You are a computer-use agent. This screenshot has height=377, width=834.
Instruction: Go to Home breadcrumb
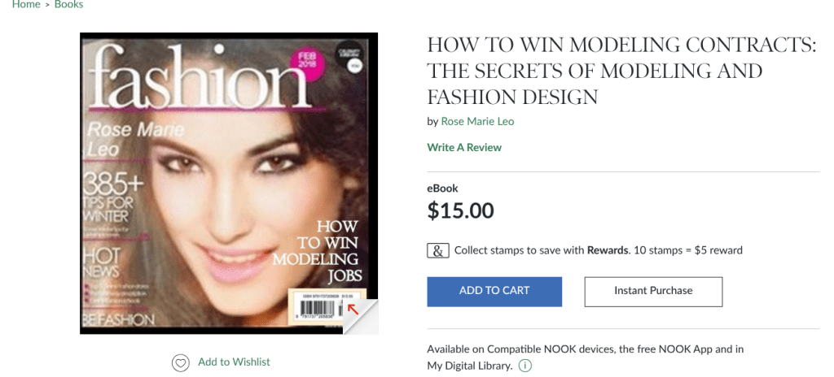(26, 5)
